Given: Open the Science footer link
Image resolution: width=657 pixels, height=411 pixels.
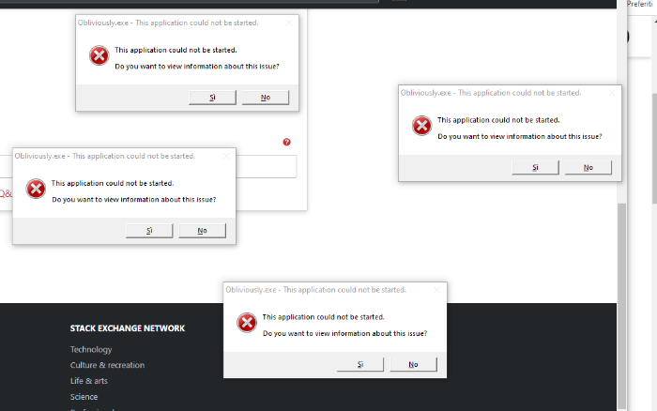Looking at the screenshot, I should click(x=84, y=397).
